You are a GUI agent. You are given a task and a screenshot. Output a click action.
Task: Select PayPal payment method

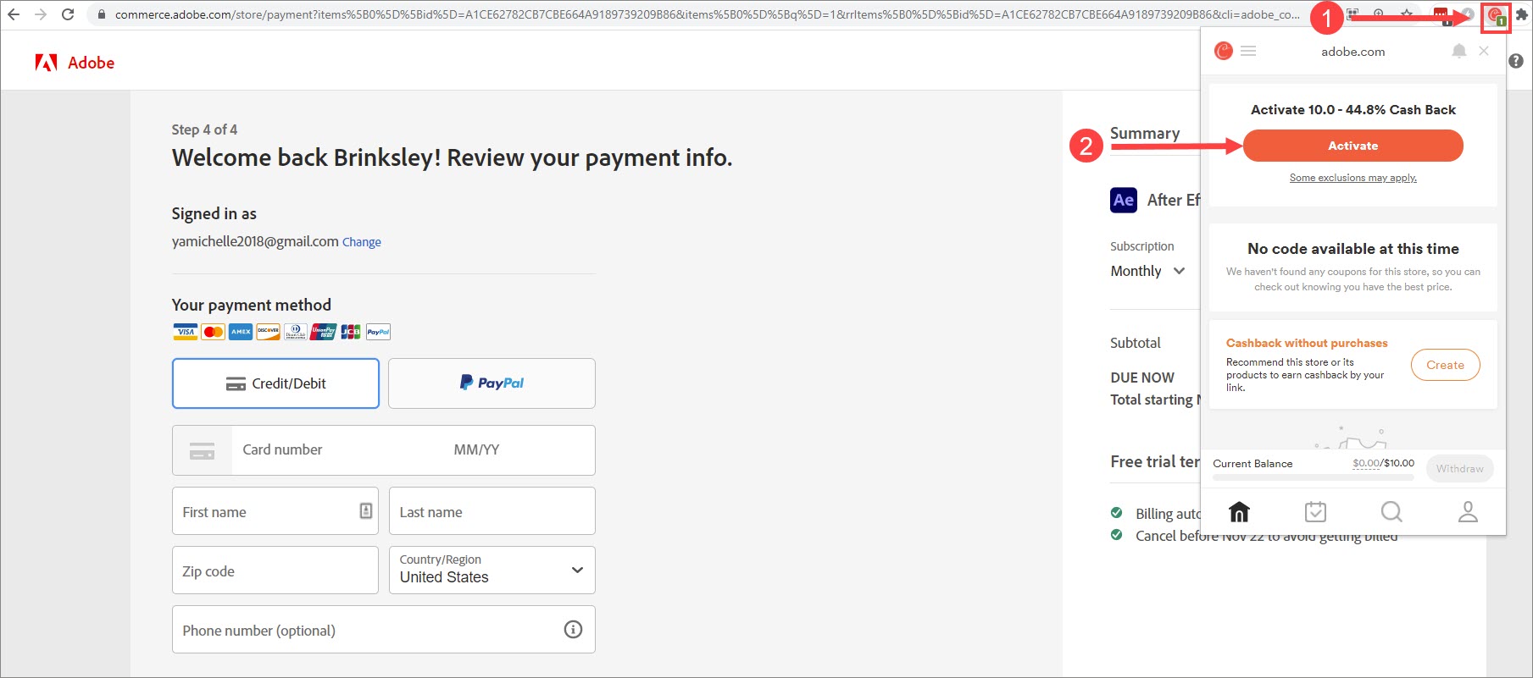tap(492, 383)
